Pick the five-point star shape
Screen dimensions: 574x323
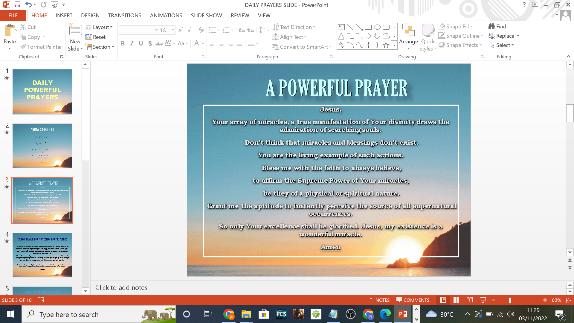click(386, 45)
